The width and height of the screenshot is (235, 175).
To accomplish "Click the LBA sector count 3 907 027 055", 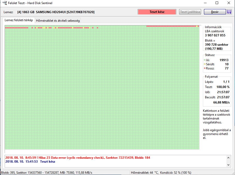I will coord(215,35).
